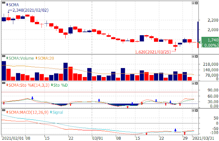Open the MACD panel menu handle icon
The width and height of the screenshot is (219, 141).
tap(4, 110)
